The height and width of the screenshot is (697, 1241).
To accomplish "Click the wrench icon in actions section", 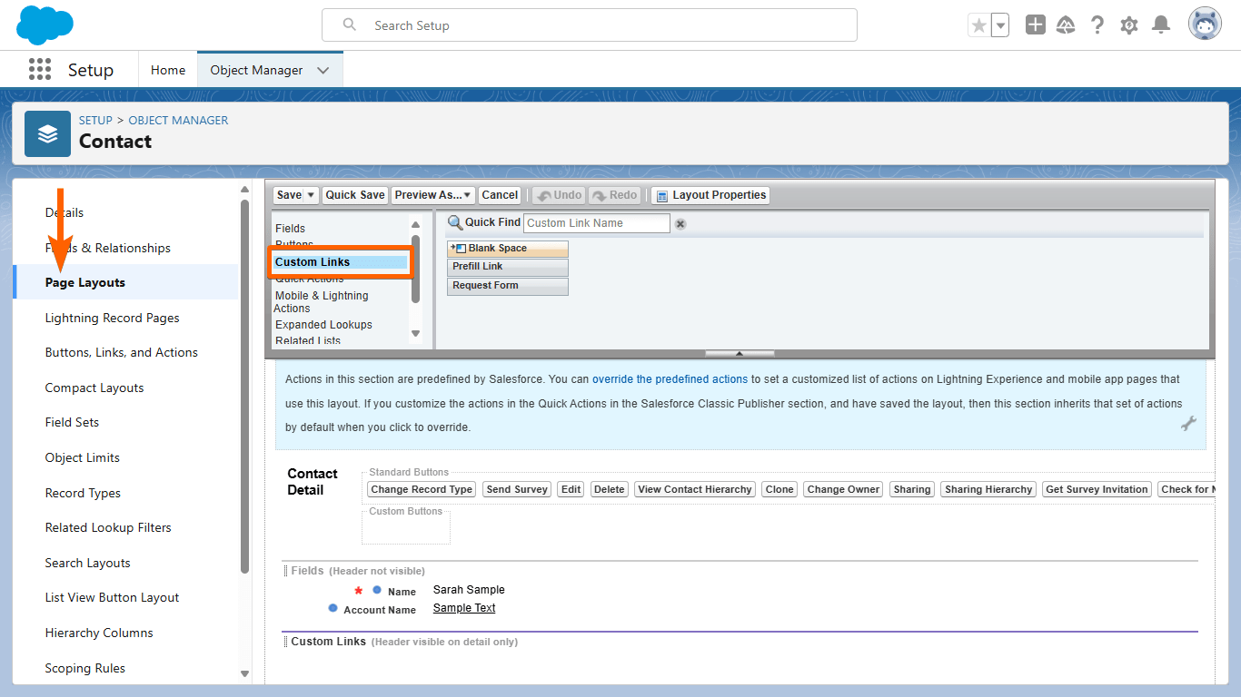I will tap(1188, 423).
